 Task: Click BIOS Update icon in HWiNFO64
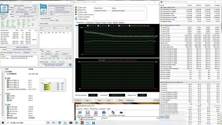121,113
